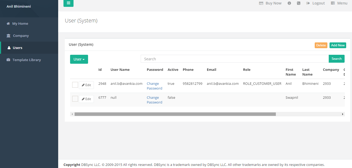Viewport: 352px width, 168px height.
Task: Click the bank icon beside Company
Action: (x=8, y=36)
